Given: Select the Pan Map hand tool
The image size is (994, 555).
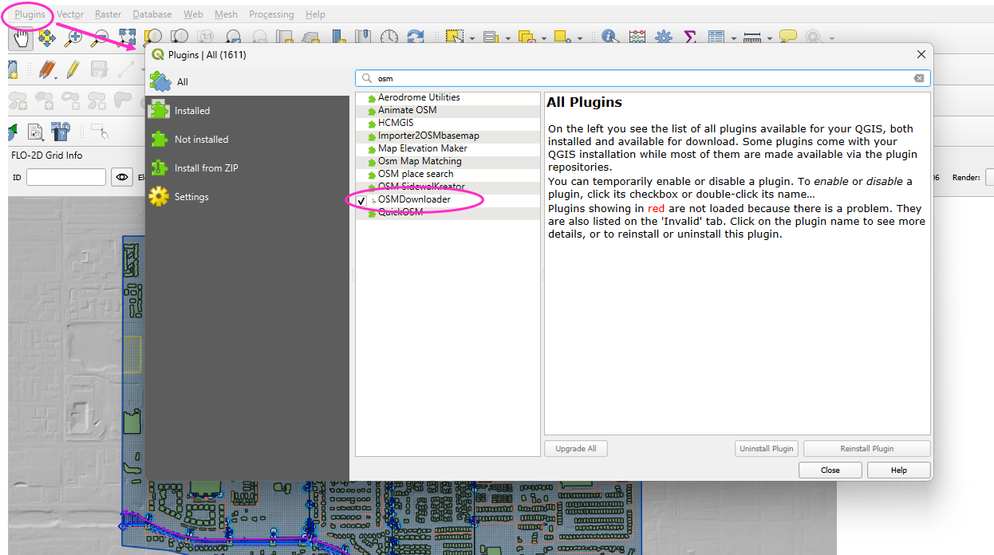Looking at the screenshot, I should coord(22,37).
